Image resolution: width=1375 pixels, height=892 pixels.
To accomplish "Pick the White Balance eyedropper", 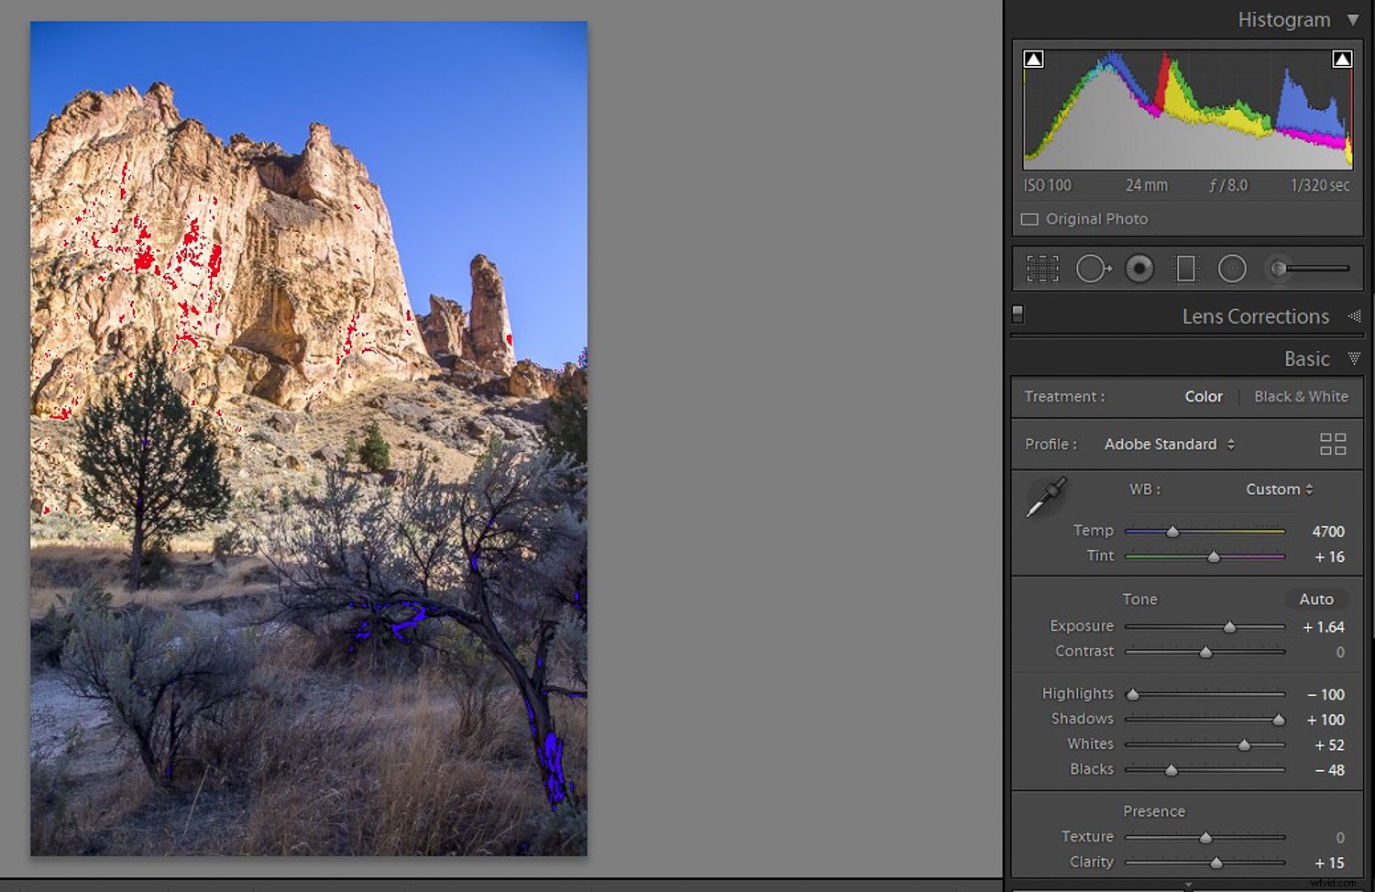I will point(1045,497).
